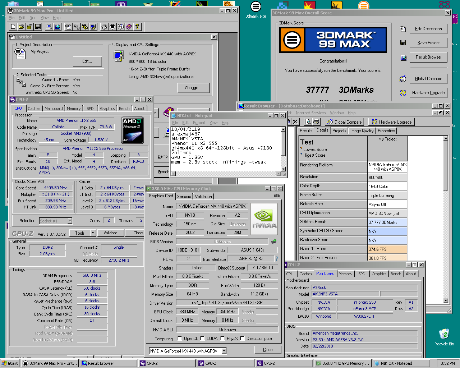Click the project description icon in 3DMark toolbar

[68, 27]
